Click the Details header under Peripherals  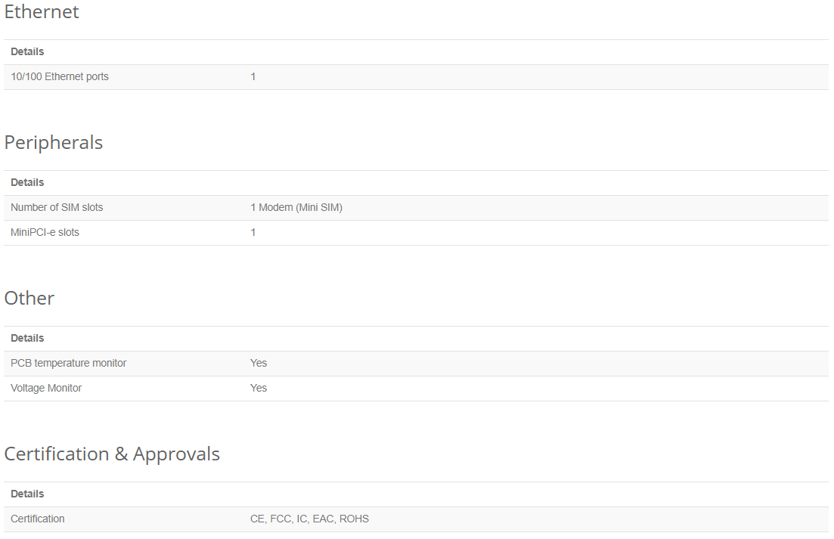27,182
